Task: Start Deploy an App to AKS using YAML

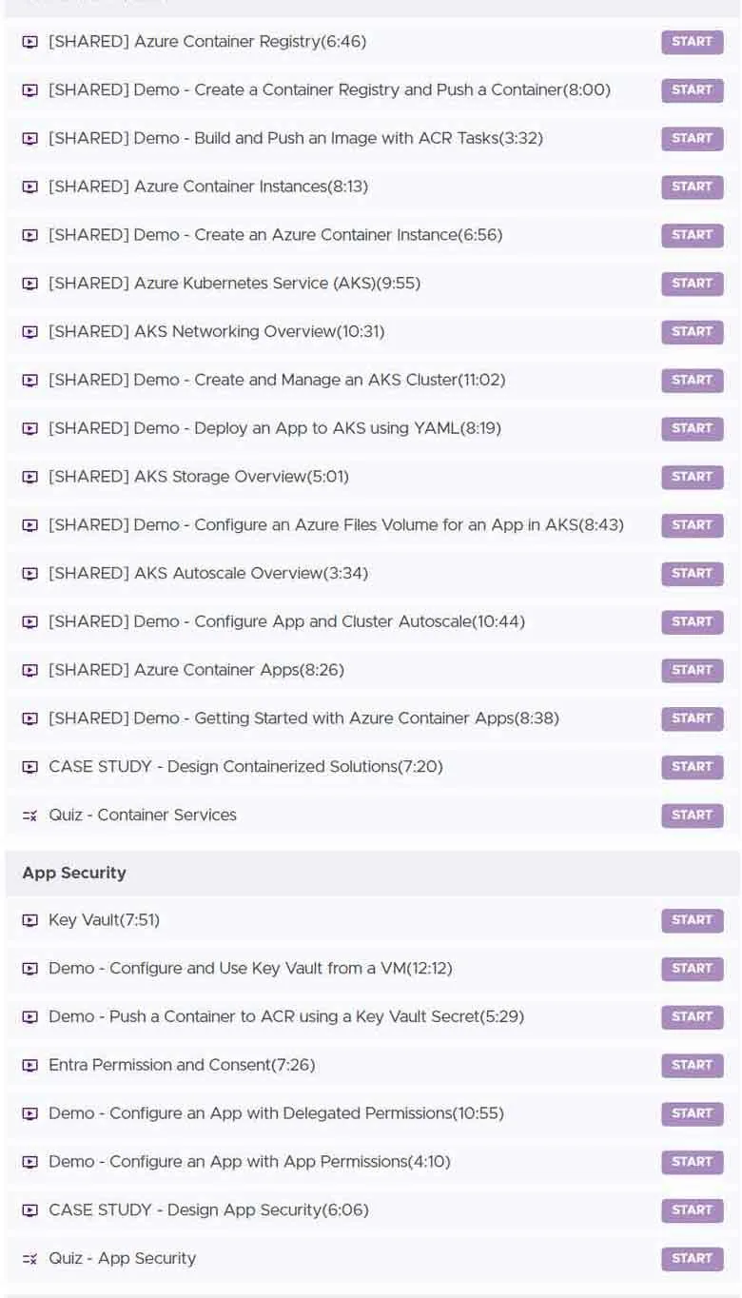Action: pos(693,429)
